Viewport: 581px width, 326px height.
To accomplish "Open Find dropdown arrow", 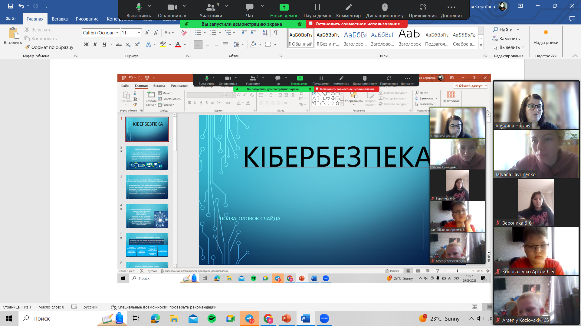I will point(518,30).
